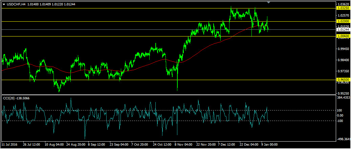Viewport: 351px width, 149px height.
Task: Click the OHLC values 1.01400 1.01409 1.01220 1.01244
Action: [x=51, y=4]
